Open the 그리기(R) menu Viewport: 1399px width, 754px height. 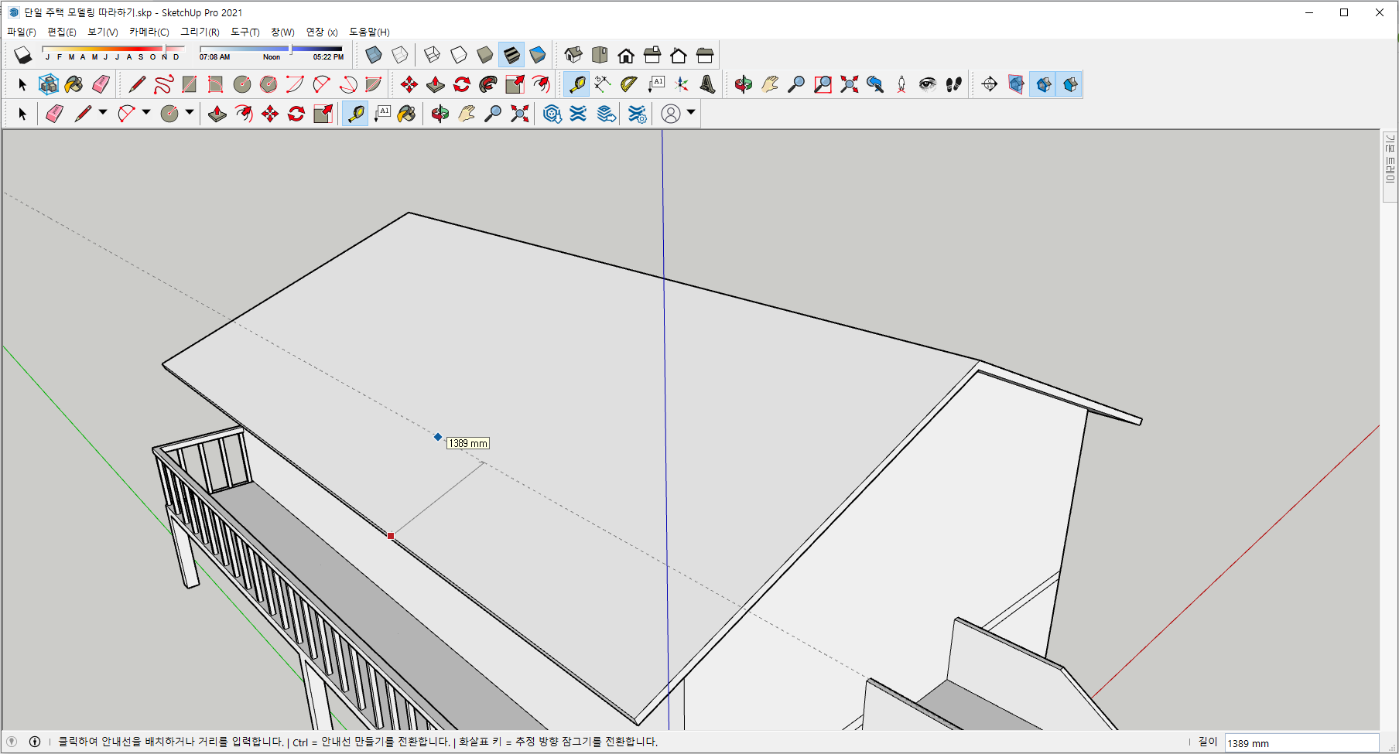click(200, 32)
